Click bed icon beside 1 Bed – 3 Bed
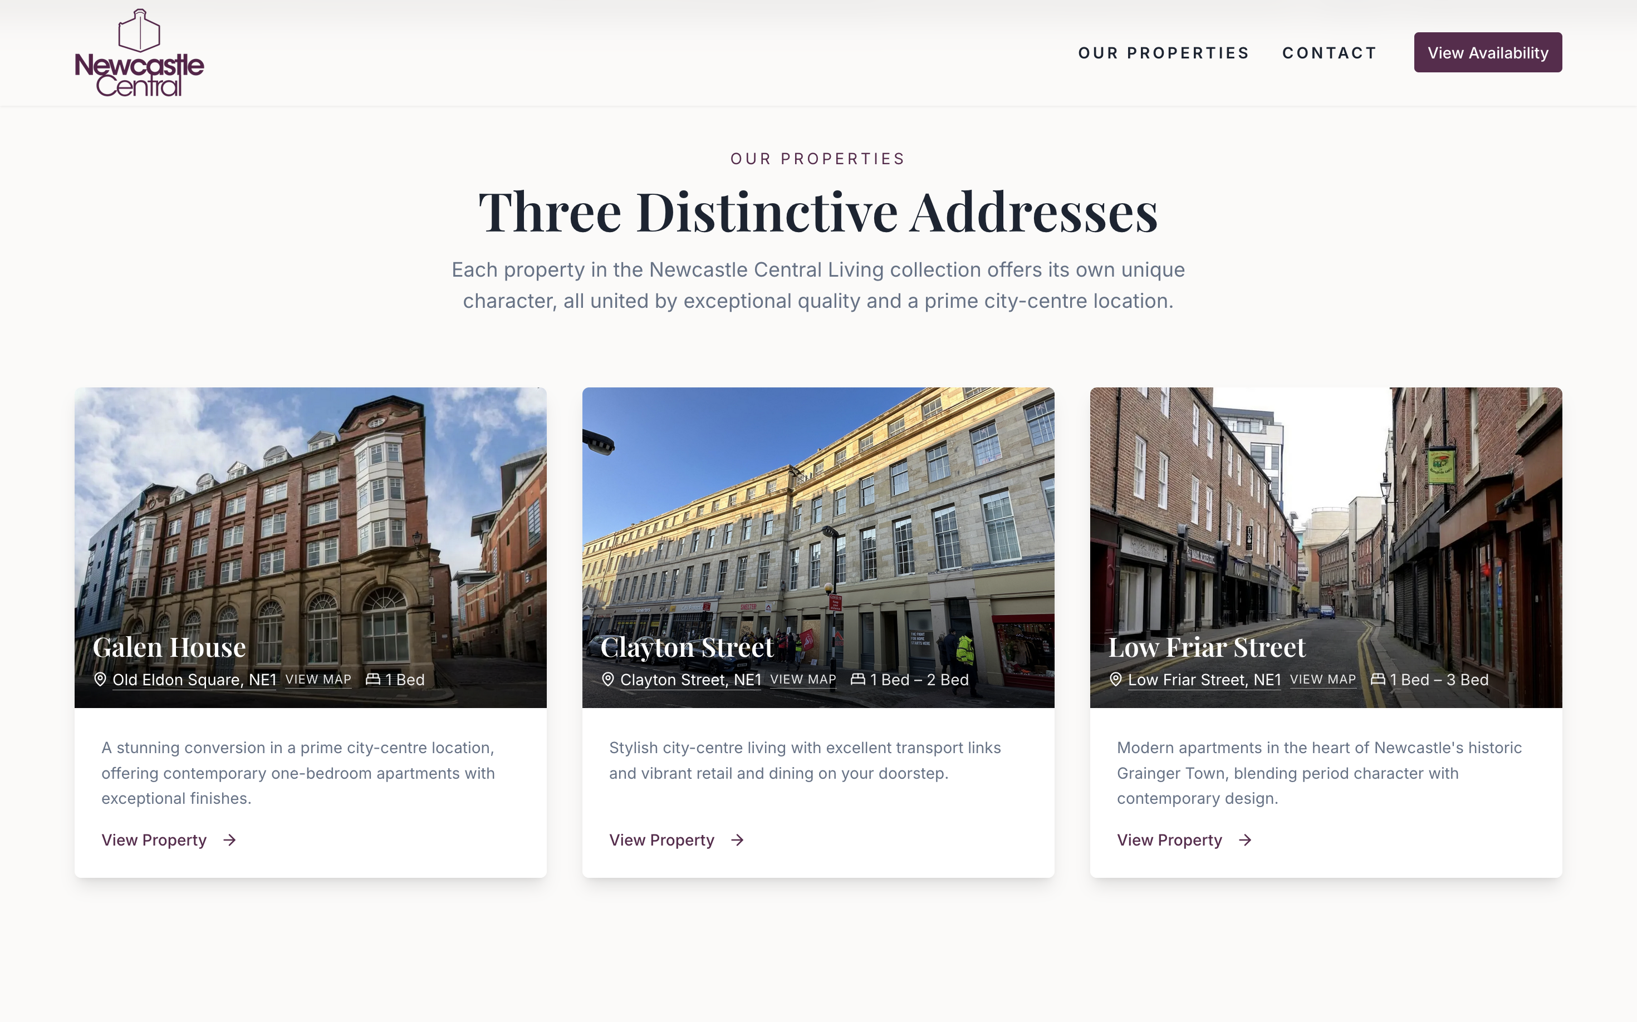Image resolution: width=1637 pixels, height=1022 pixels. [1378, 679]
